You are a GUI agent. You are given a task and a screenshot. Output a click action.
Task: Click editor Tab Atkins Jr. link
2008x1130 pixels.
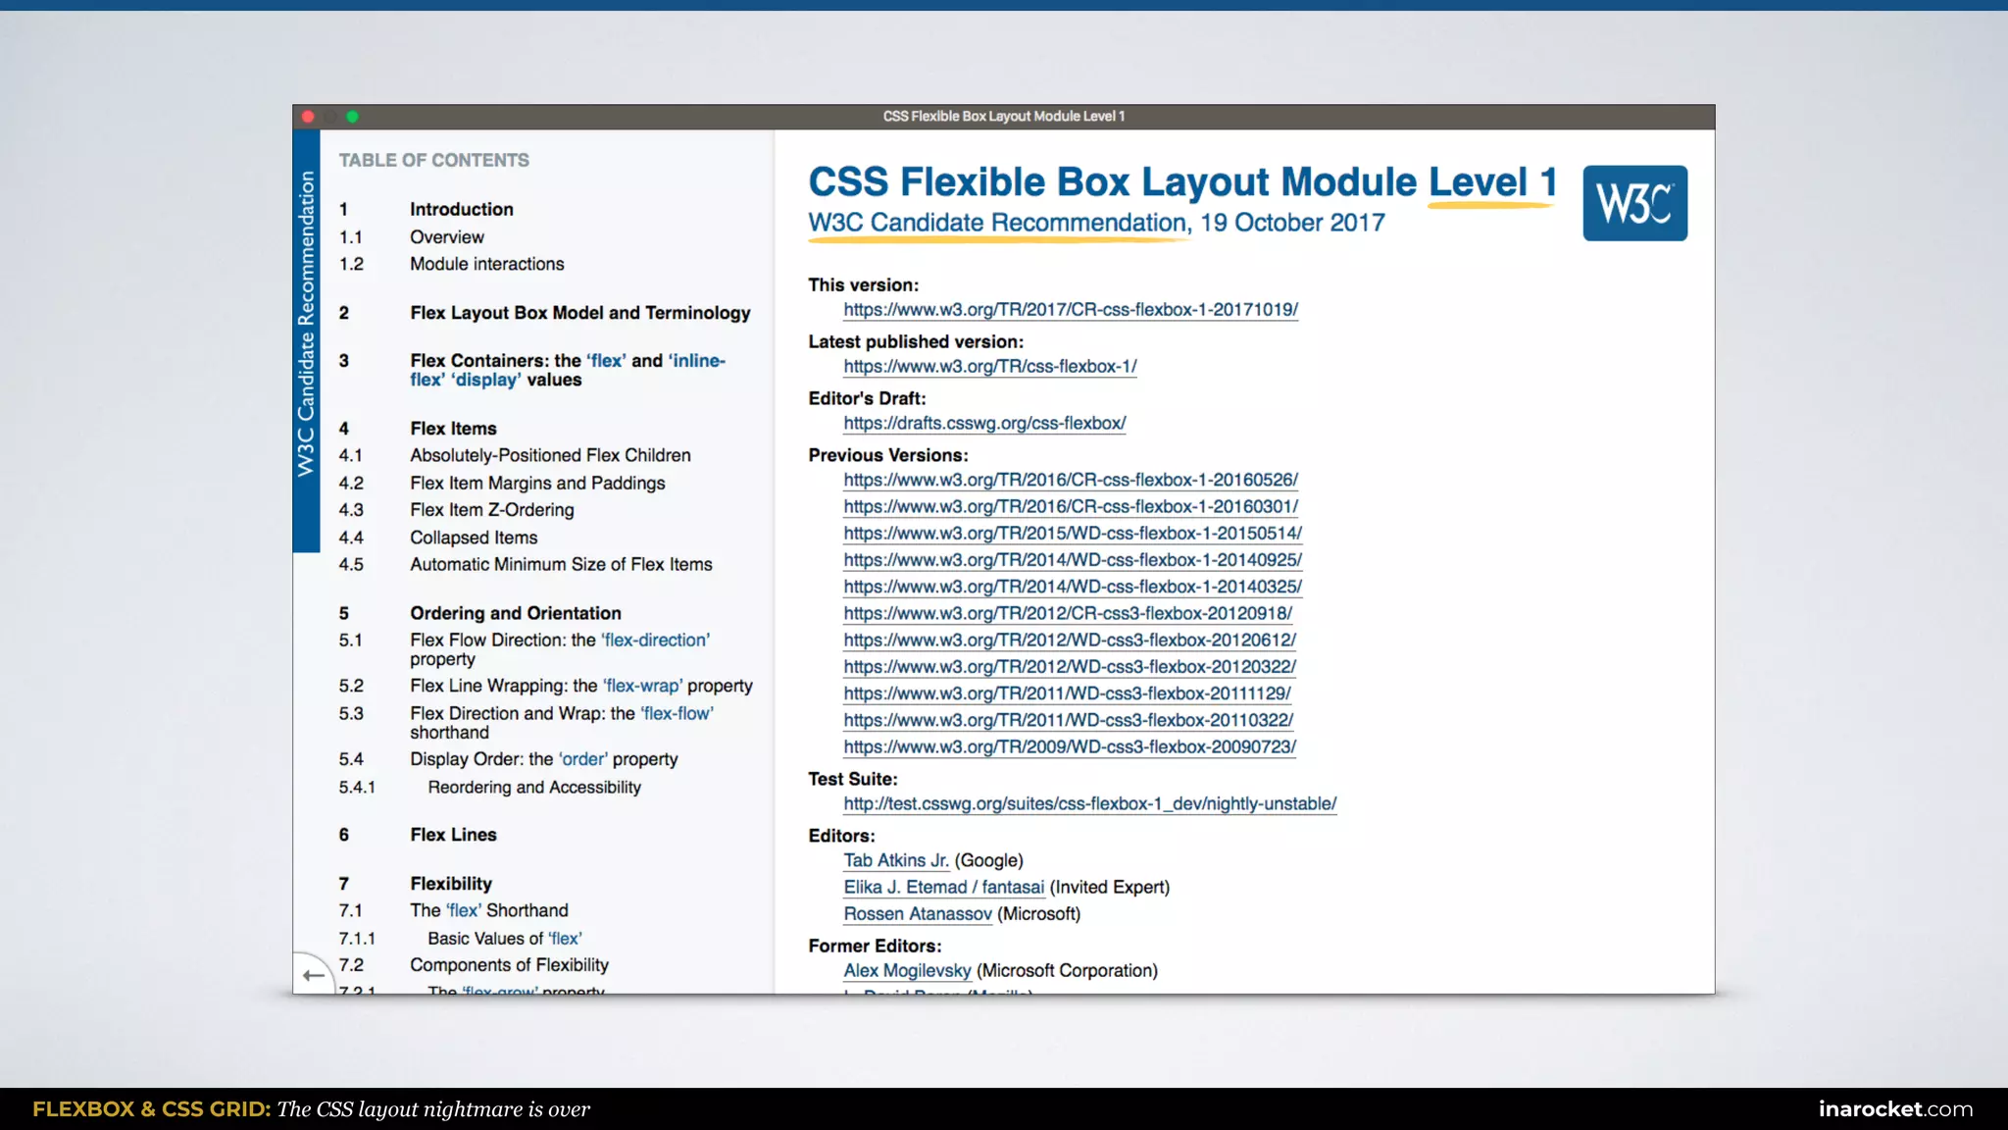tap(895, 860)
